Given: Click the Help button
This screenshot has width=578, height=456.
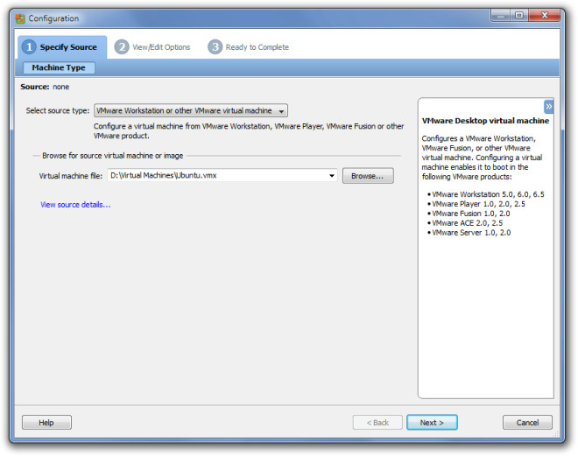Looking at the screenshot, I should pos(46,423).
